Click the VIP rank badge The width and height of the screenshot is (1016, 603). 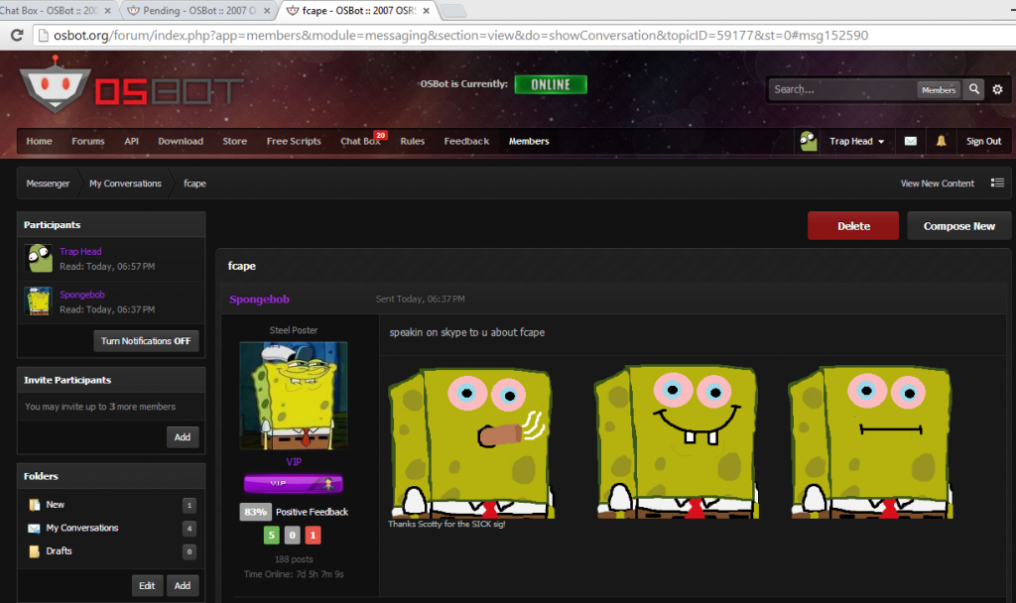tap(293, 483)
